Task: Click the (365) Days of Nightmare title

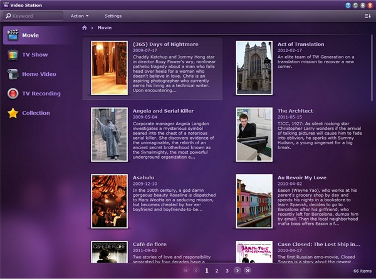Action: coord(165,45)
